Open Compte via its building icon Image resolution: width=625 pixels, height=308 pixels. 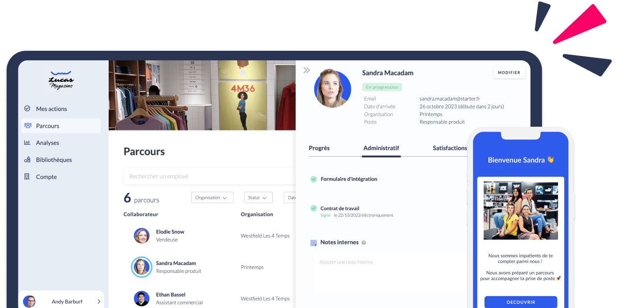pyautogui.click(x=27, y=177)
